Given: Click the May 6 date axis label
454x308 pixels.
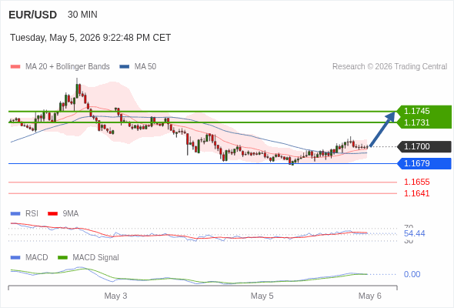Looking at the screenshot, I should click(x=370, y=296).
